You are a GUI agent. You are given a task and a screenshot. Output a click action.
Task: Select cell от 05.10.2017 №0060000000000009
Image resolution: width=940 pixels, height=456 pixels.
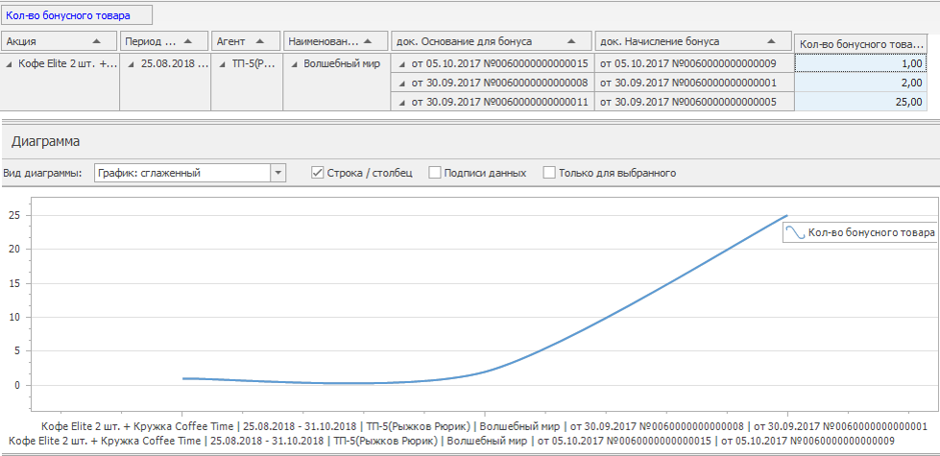click(695, 63)
